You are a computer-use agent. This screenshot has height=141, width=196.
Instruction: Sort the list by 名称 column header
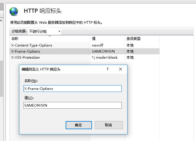[x=15, y=38]
